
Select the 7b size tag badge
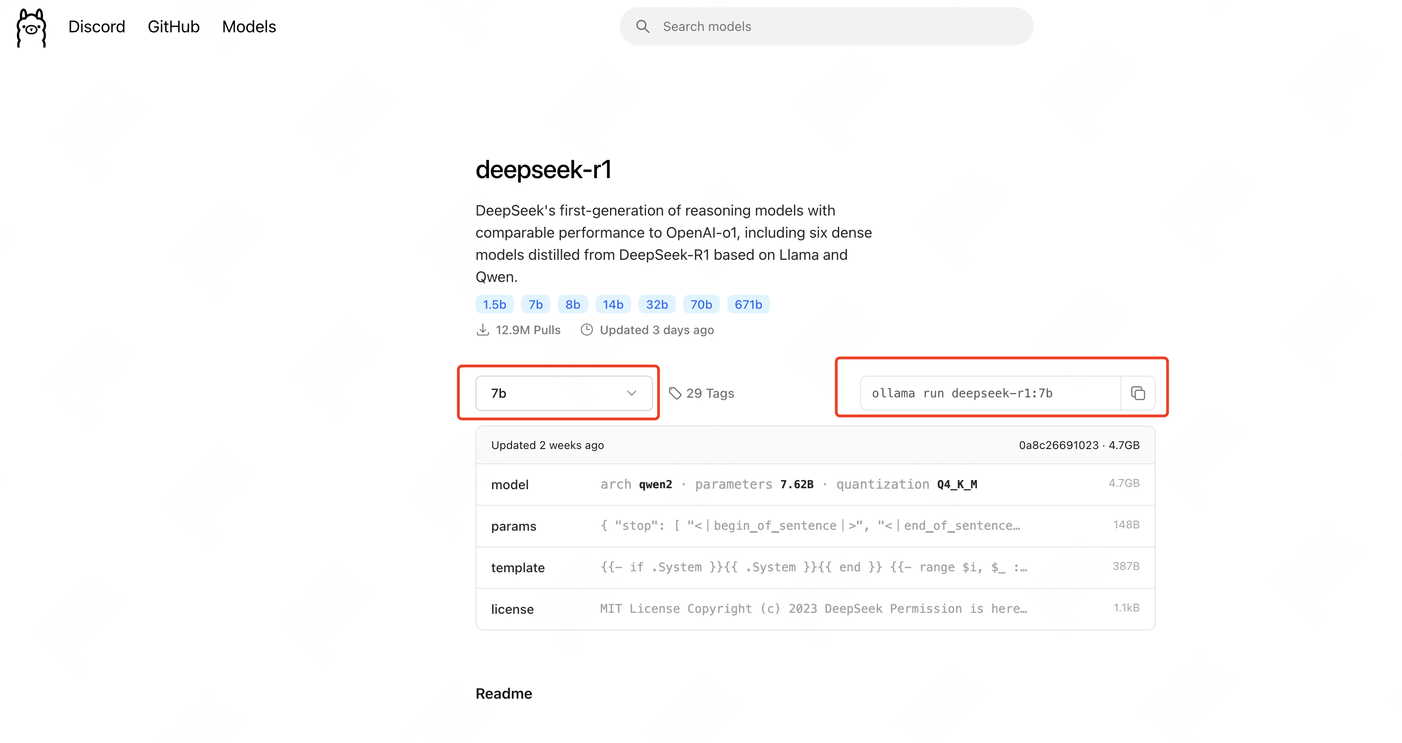pyautogui.click(x=536, y=305)
